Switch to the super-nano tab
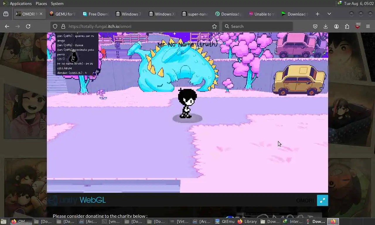The image size is (375, 225). 195,14
